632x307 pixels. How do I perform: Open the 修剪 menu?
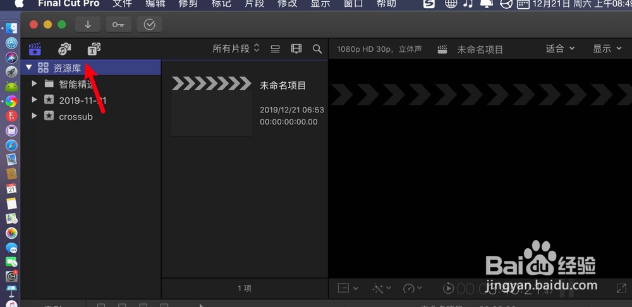(x=188, y=4)
